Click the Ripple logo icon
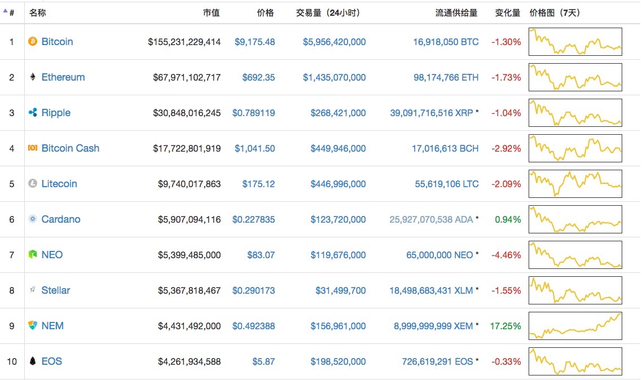Viewport: 642px width, 380px height. pos(33,113)
